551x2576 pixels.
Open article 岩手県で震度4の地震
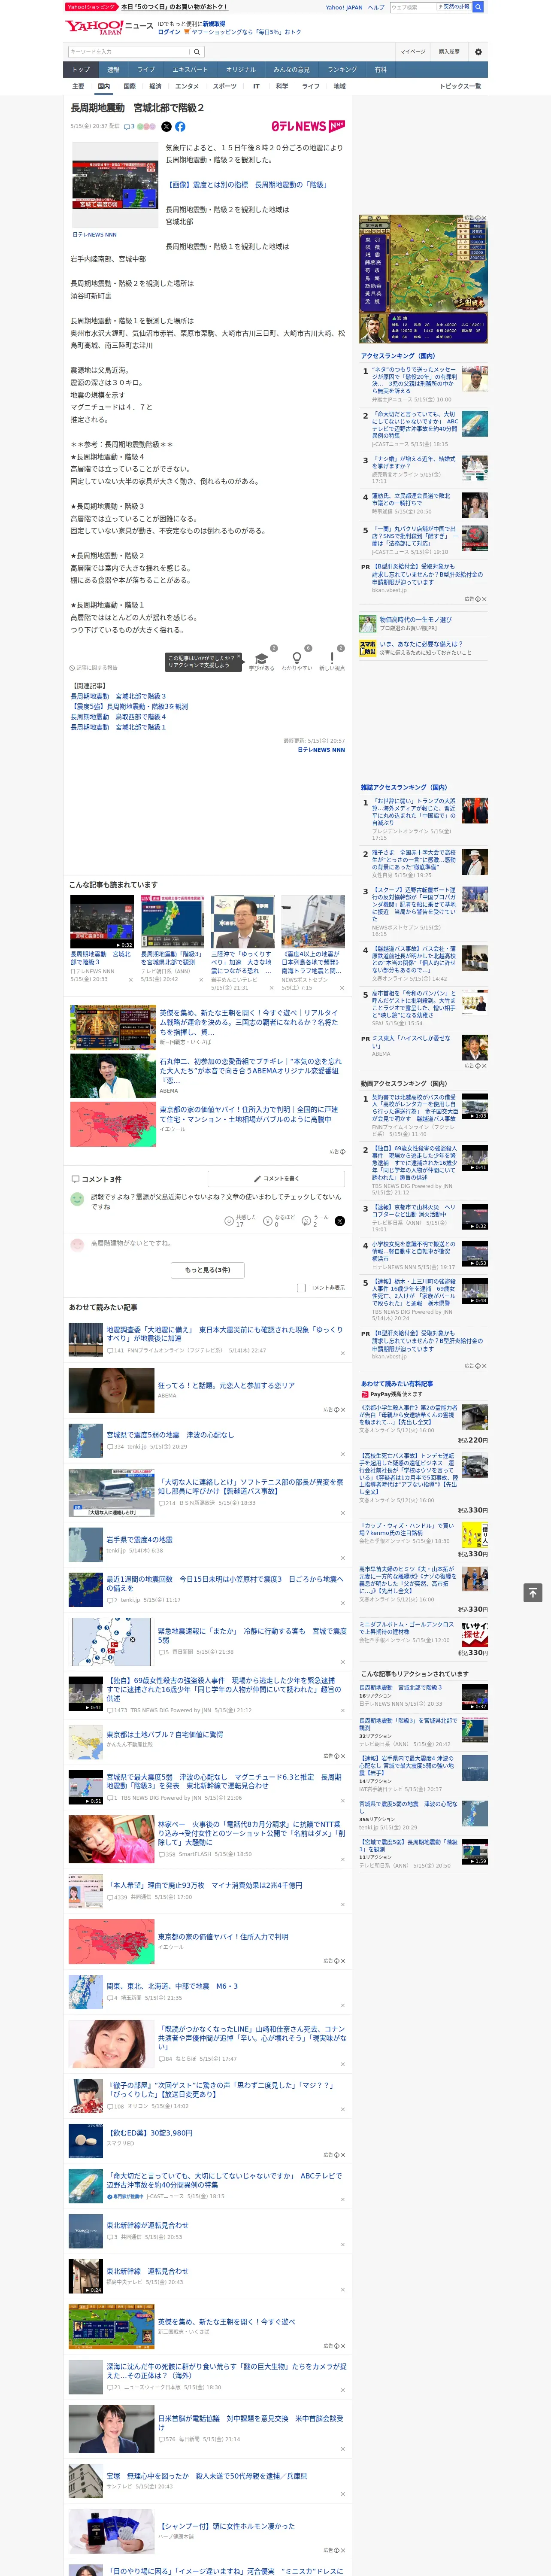[x=139, y=1540]
